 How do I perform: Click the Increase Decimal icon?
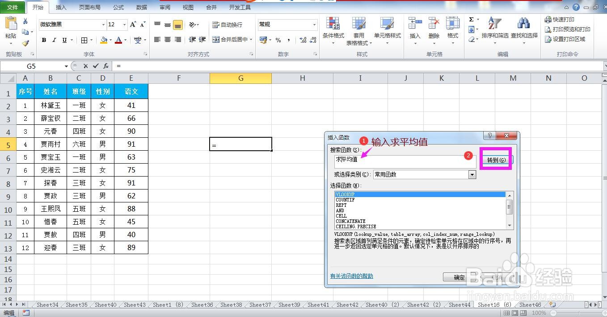click(303, 40)
